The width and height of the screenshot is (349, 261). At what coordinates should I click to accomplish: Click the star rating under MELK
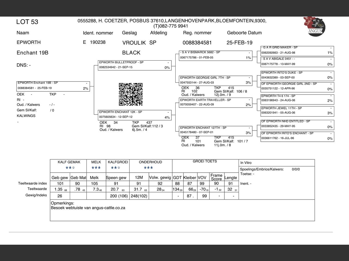[x=96, y=168]
